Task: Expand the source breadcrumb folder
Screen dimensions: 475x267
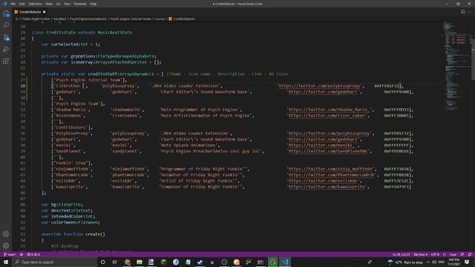Action: [160, 19]
